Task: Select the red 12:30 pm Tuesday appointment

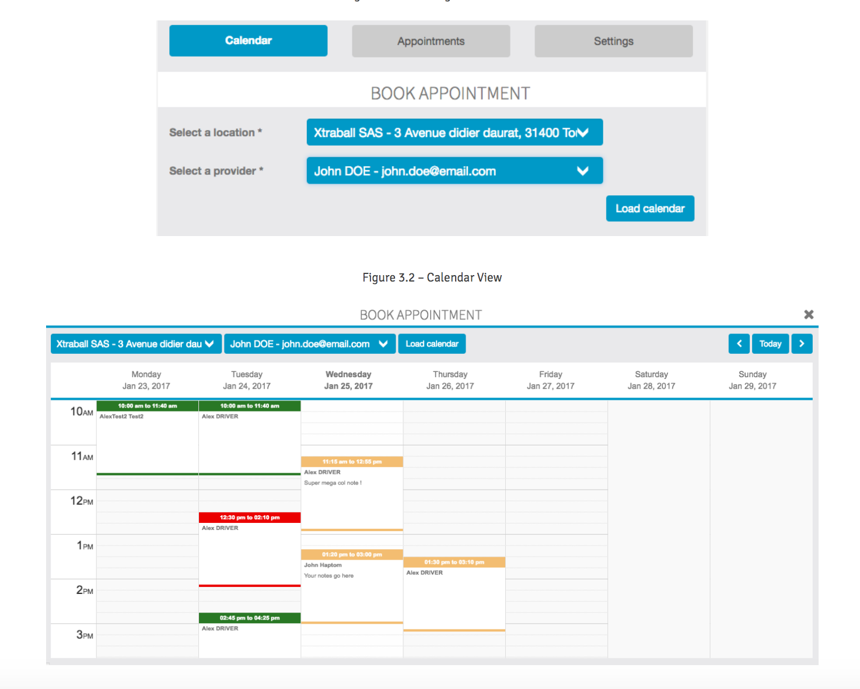Action: tap(249, 548)
